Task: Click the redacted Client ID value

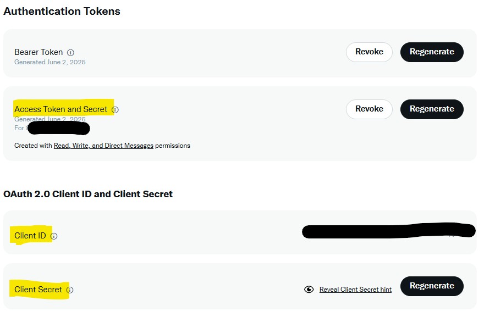Action: click(x=389, y=231)
